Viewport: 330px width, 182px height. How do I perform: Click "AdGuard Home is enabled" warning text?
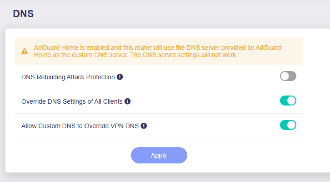point(73,48)
